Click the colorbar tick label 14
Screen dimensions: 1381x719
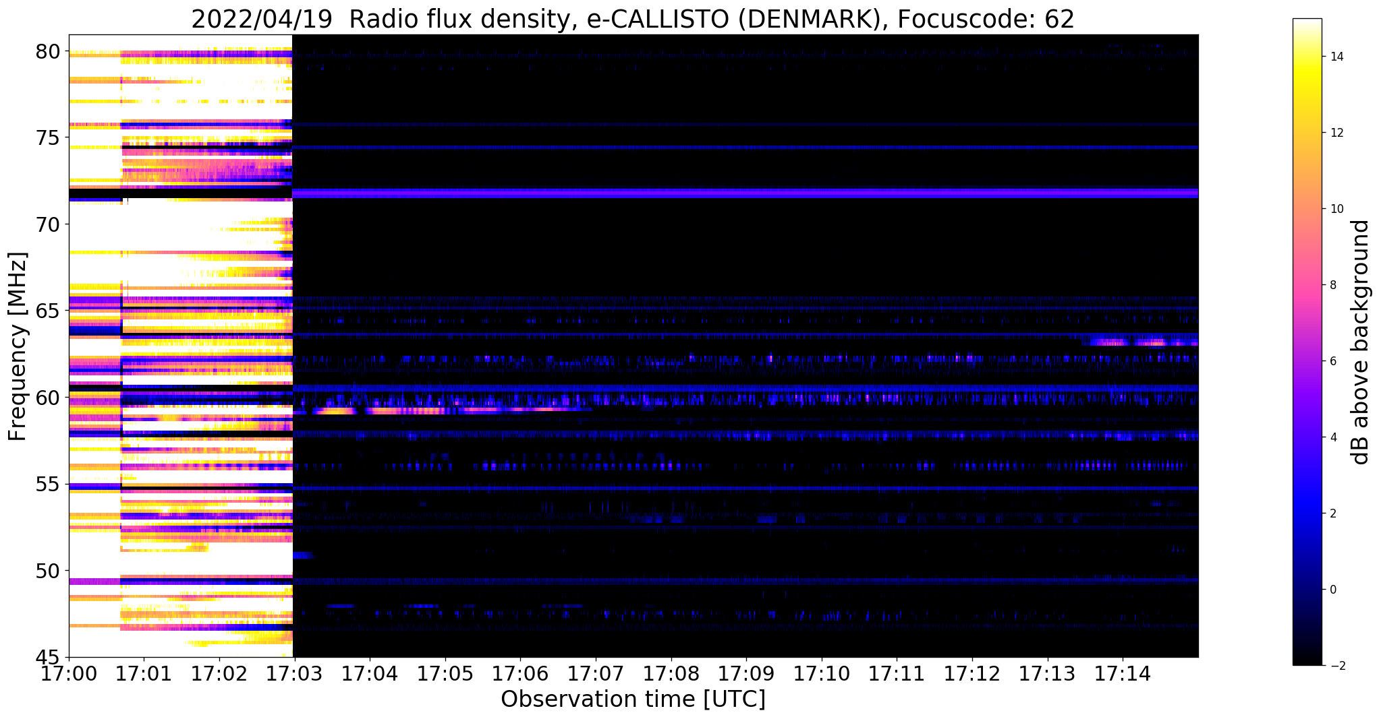(1336, 57)
